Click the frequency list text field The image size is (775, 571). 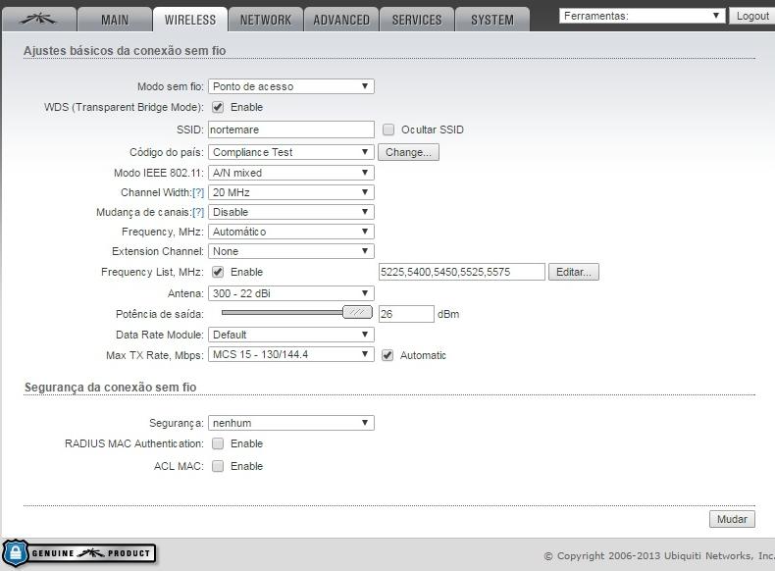coord(462,272)
